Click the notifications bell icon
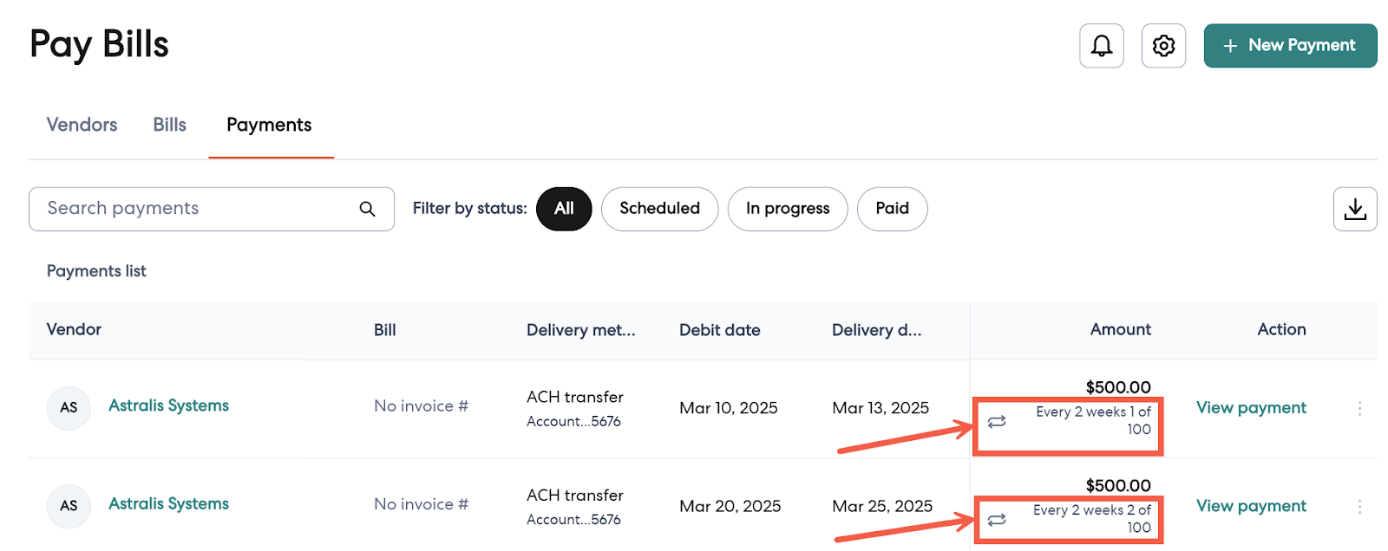Viewport: 1388px width, 551px height. pyautogui.click(x=1101, y=46)
